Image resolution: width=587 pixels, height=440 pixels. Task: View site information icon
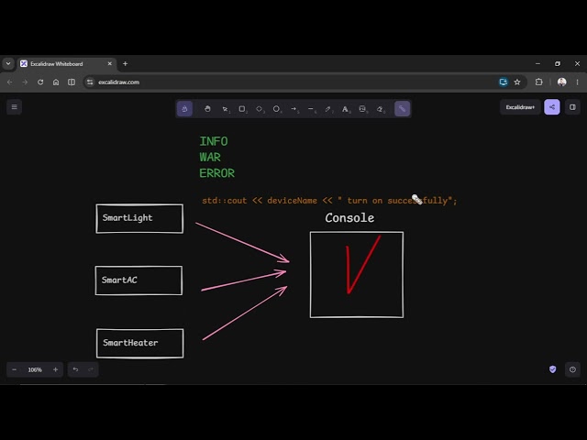90,82
